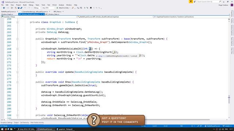Screen dimensions: 234x131
Task: Collapse the GraphSub constructor at line 265
Action: click(x=18, y=39)
